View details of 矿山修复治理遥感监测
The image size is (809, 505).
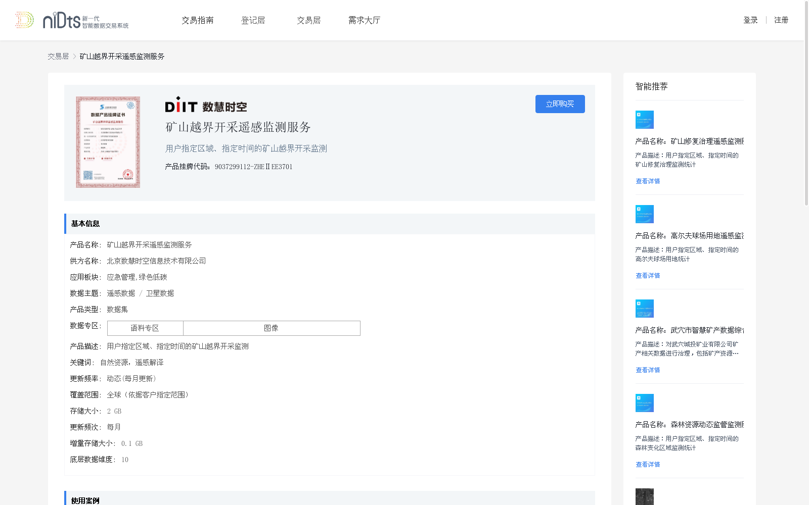coord(648,181)
